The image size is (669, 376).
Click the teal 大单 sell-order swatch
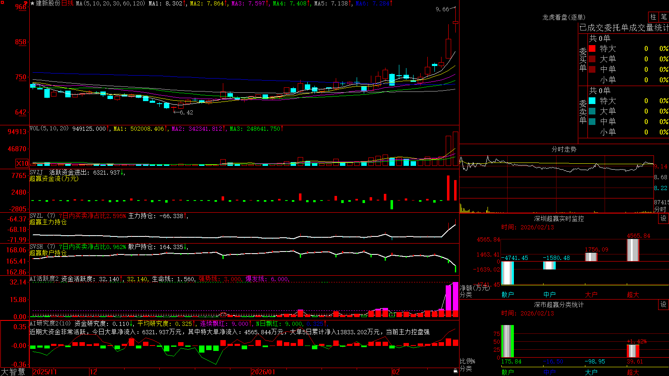pyautogui.click(x=592, y=111)
